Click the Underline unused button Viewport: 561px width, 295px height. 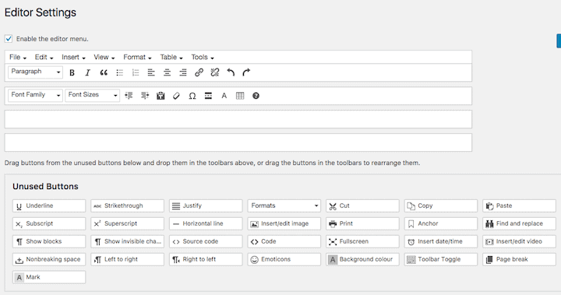49,206
